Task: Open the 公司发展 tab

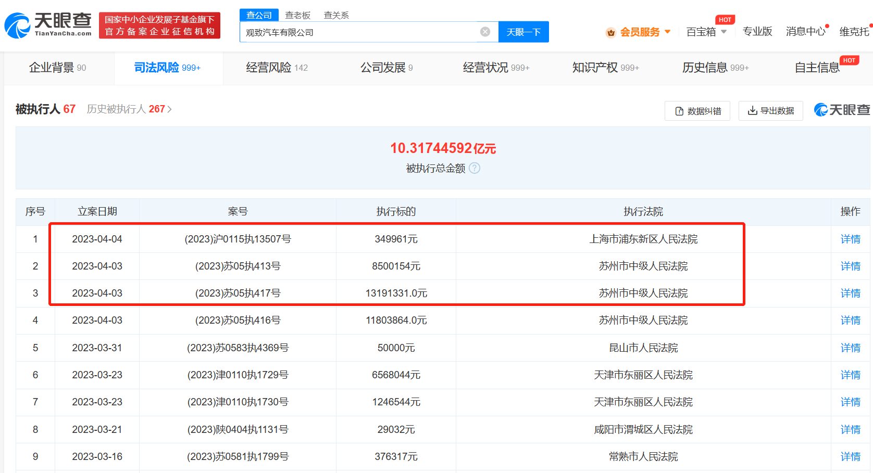Action: click(x=386, y=68)
